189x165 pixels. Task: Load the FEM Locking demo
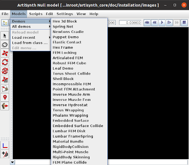[80, 52]
